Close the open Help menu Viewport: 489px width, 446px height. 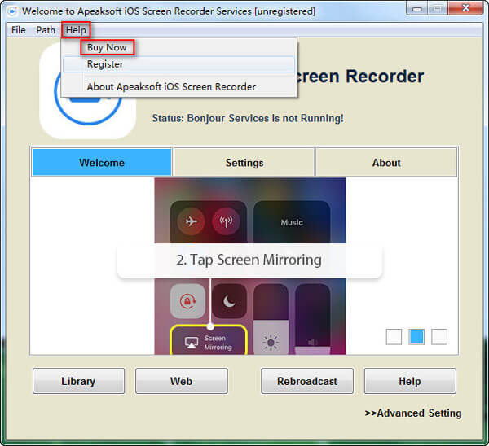76,30
